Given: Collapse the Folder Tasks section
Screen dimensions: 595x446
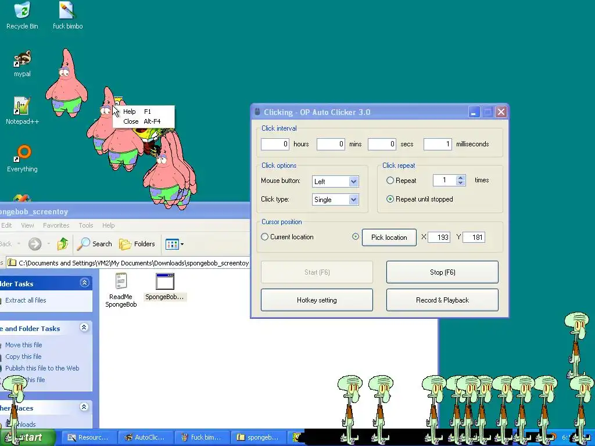Looking at the screenshot, I should pos(84,283).
